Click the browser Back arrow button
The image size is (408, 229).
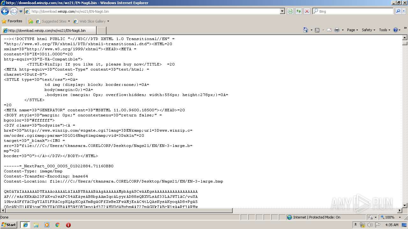(x=5, y=11)
